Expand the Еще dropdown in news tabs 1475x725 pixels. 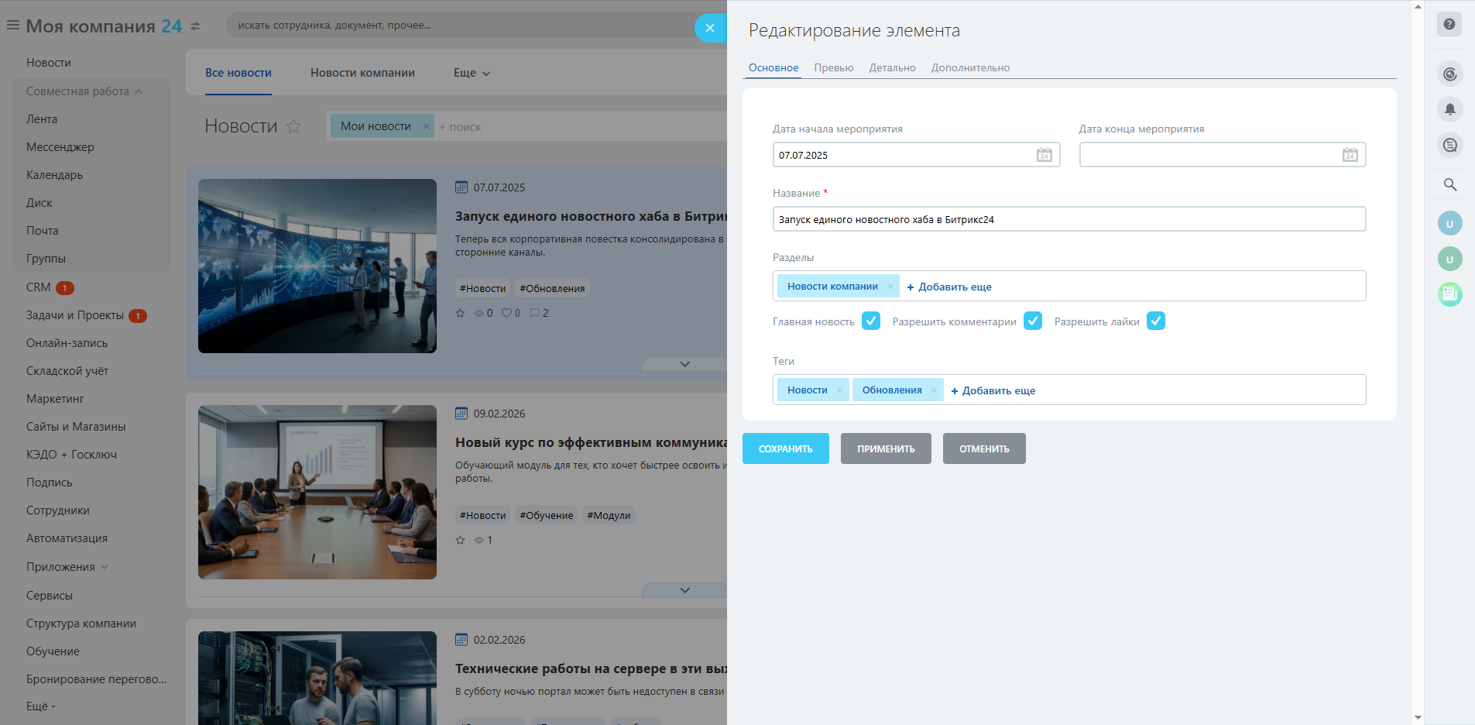pos(472,73)
